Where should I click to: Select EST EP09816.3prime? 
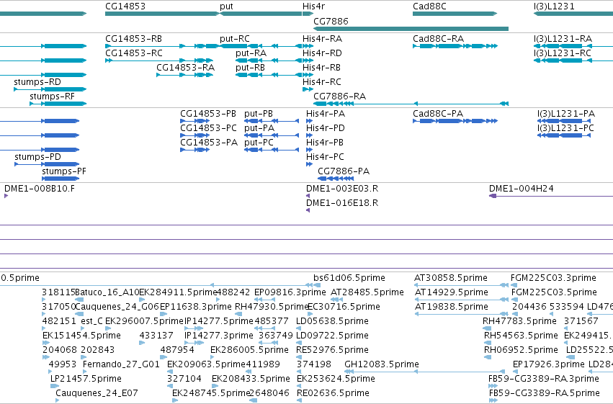[x=264, y=300]
